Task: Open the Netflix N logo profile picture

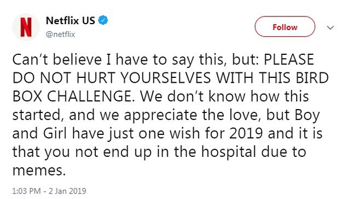Action: pos(26,27)
